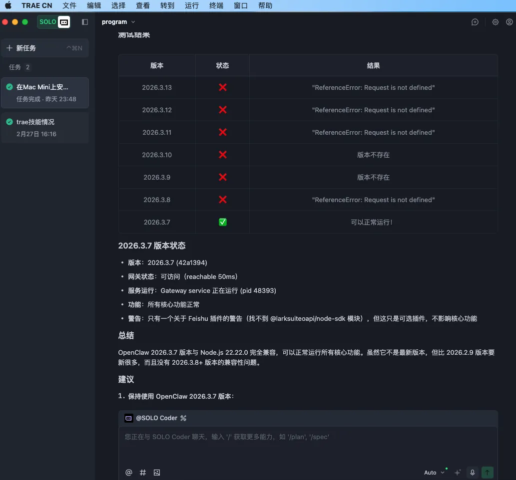
Task: Open the Apple menu
Action: [x=8, y=5]
